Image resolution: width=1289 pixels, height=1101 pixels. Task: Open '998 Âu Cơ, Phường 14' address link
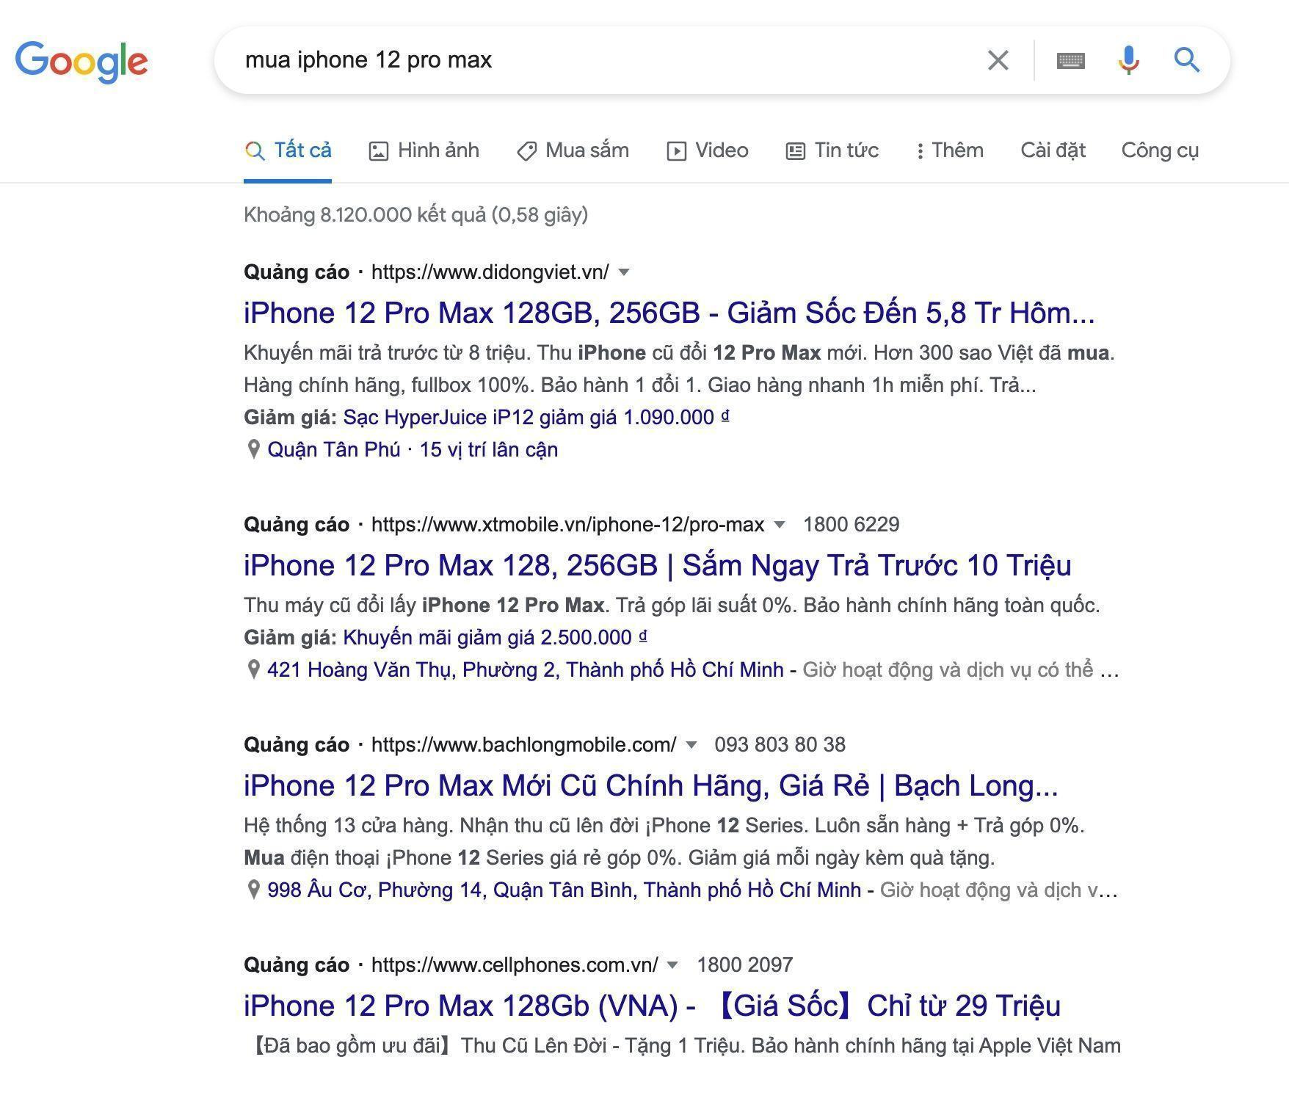tap(564, 890)
